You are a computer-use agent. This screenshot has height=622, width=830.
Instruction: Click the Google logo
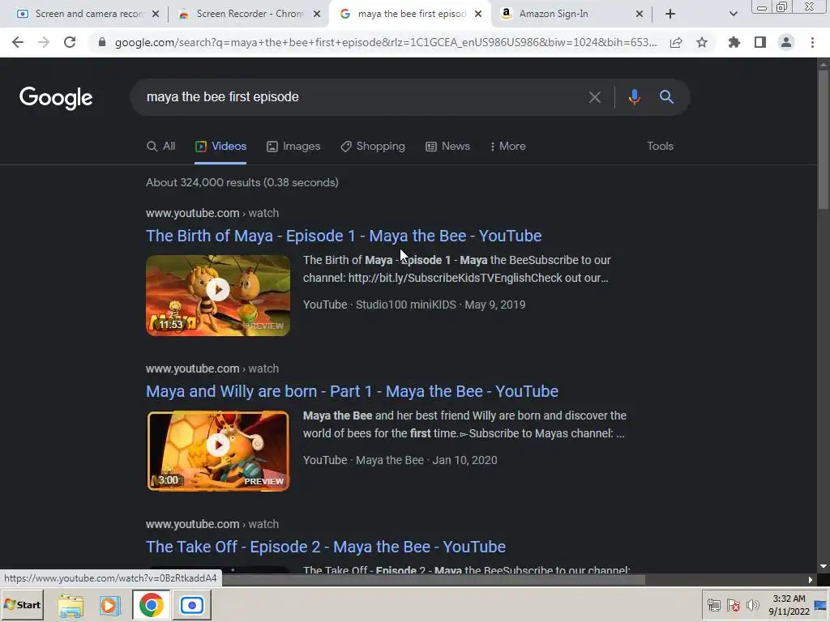(x=56, y=98)
